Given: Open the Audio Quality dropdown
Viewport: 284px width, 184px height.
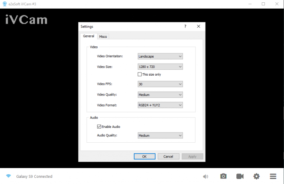Looking at the screenshot, I should click(x=160, y=136).
